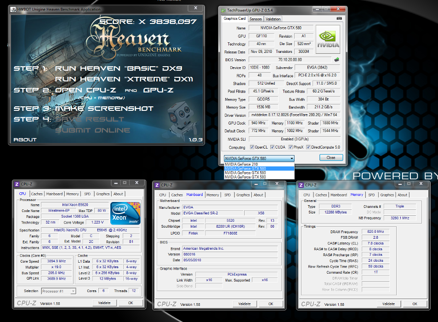Click Validate in the left CPU-Z window

(104, 303)
